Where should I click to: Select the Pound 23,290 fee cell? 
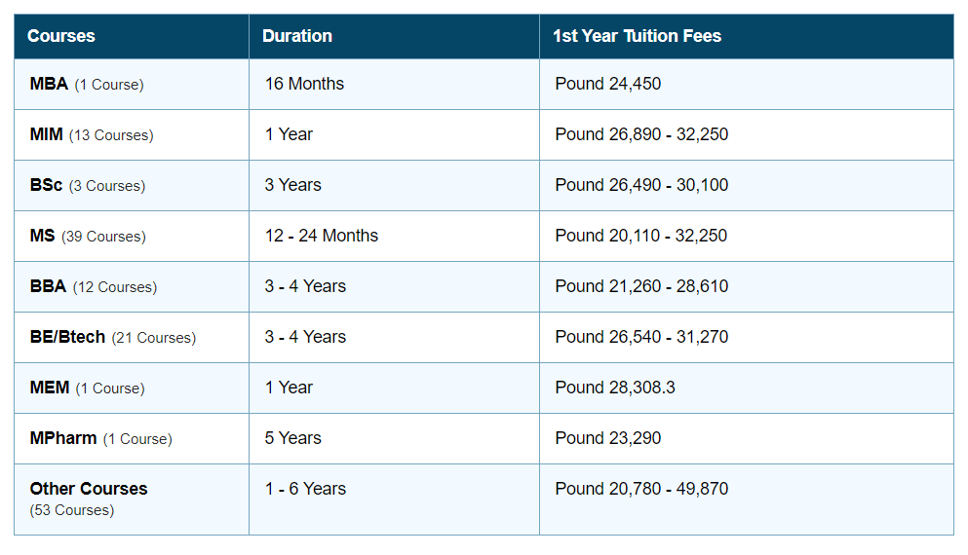(x=608, y=438)
